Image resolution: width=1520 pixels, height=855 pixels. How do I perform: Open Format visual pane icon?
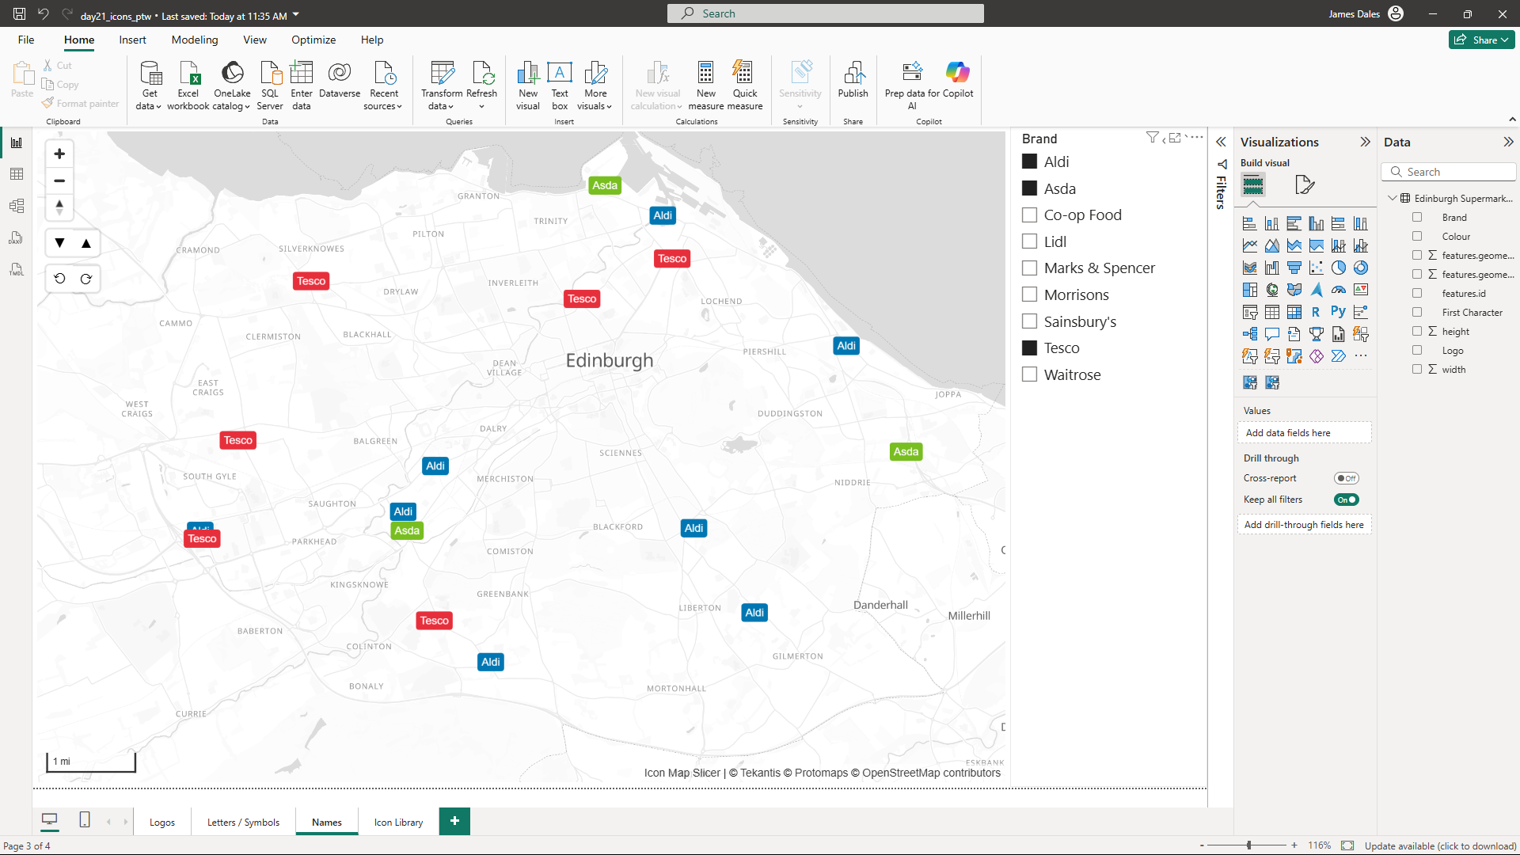click(1304, 185)
